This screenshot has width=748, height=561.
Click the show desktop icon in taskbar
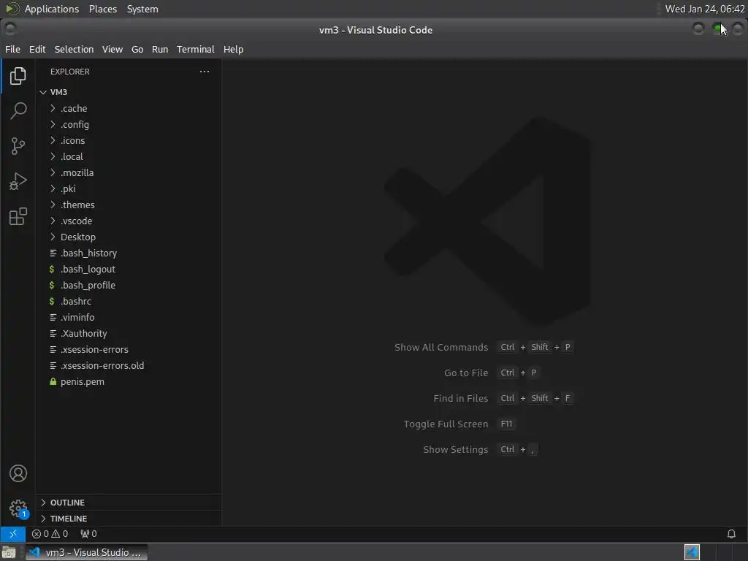coord(9,552)
